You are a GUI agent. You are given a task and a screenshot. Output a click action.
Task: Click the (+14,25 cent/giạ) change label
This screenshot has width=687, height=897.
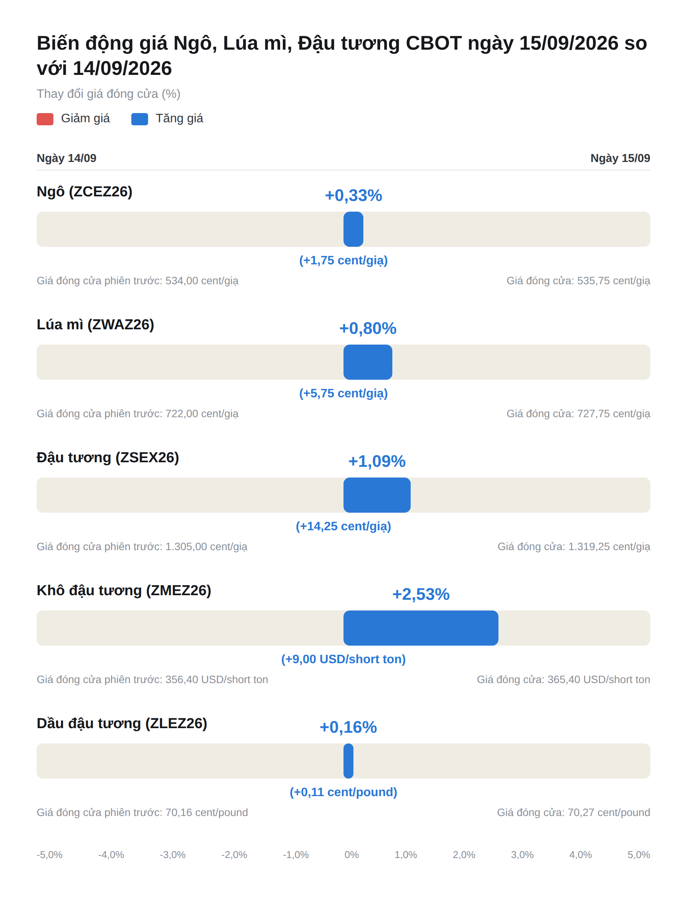coord(343,526)
